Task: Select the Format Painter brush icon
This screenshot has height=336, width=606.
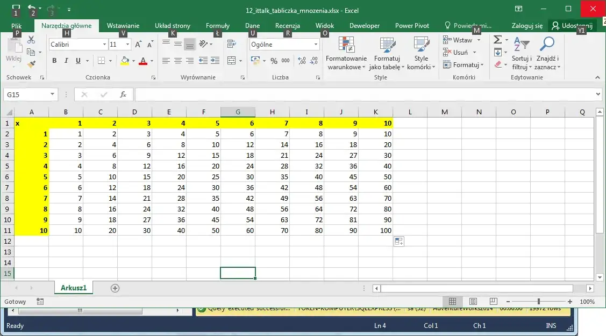Action: pos(31,64)
